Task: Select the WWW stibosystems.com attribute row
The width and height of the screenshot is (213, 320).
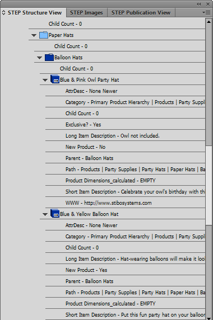Action: [125, 203]
